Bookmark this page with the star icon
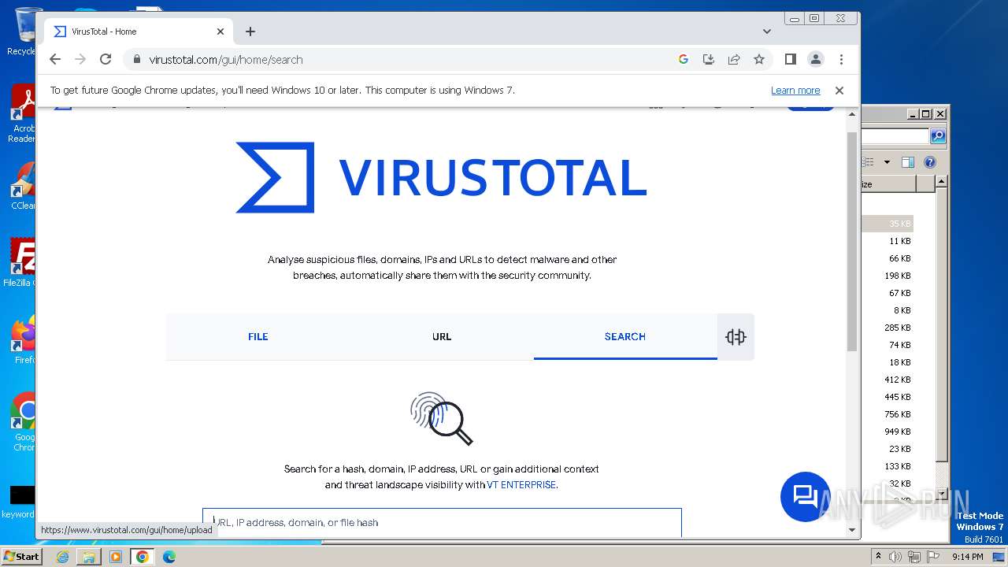 click(758, 59)
